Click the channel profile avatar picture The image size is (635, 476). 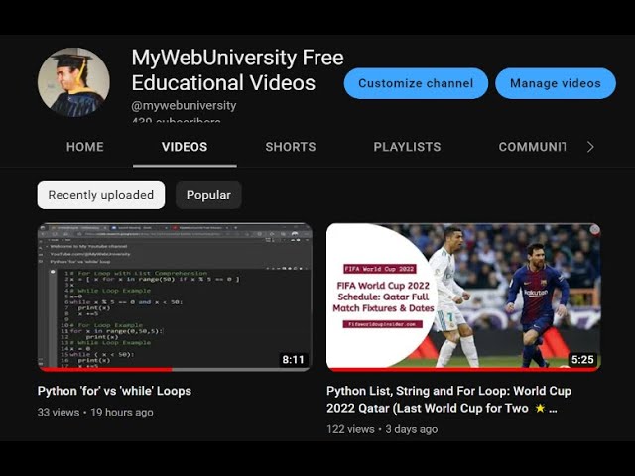pyautogui.click(x=73, y=82)
